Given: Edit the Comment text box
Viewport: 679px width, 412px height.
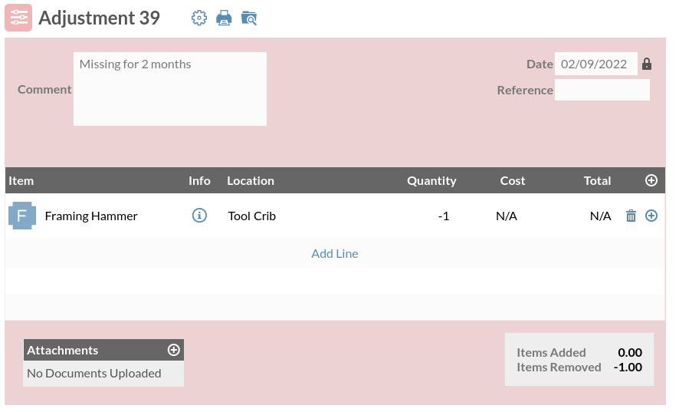Looking at the screenshot, I should point(170,89).
